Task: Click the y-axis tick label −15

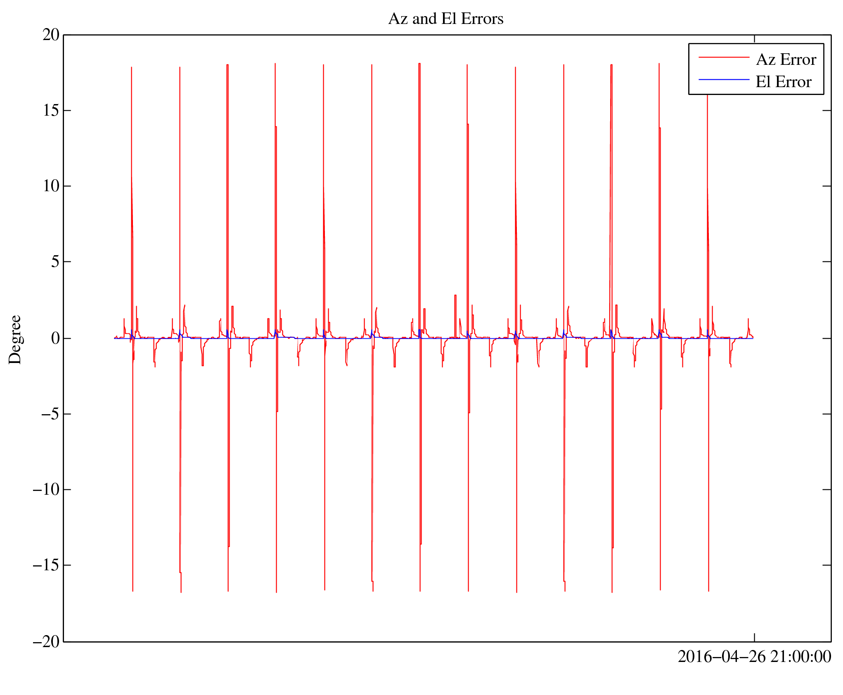Action: [x=46, y=565]
